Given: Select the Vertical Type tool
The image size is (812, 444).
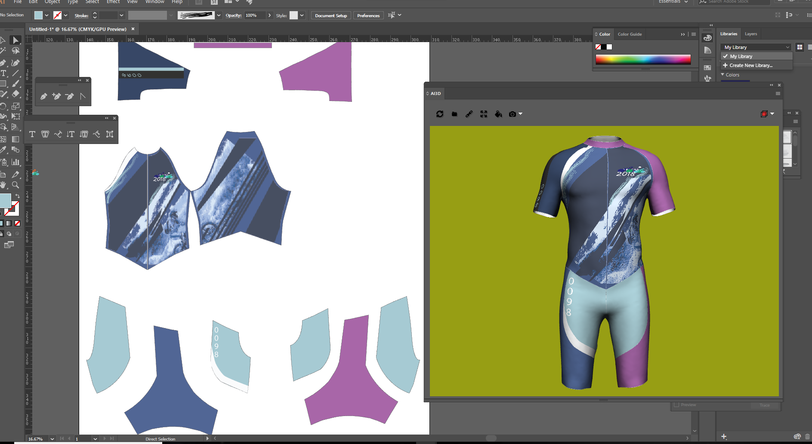Looking at the screenshot, I should click(x=71, y=134).
